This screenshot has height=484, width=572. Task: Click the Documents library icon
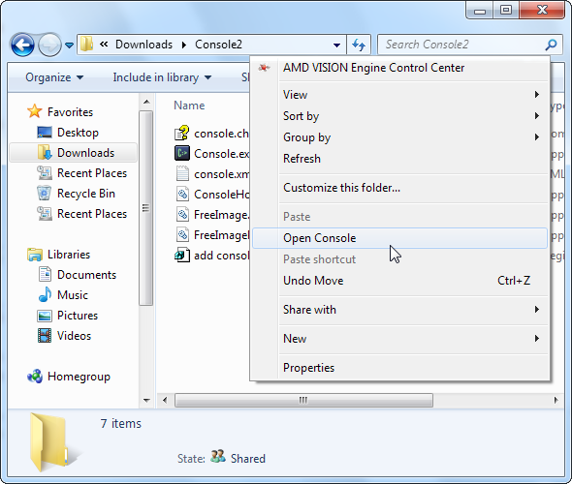click(45, 274)
